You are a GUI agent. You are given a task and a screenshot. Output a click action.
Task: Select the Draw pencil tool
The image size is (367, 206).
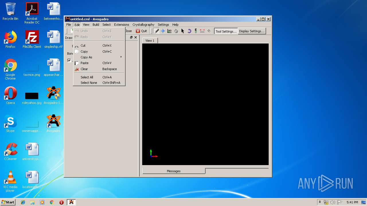click(x=157, y=31)
